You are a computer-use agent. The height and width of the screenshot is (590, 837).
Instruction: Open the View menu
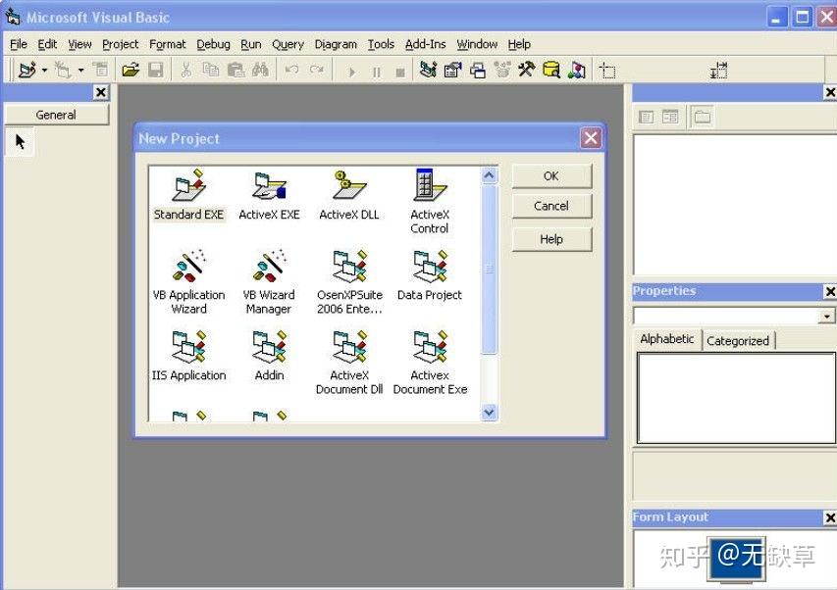click(79, 44)
